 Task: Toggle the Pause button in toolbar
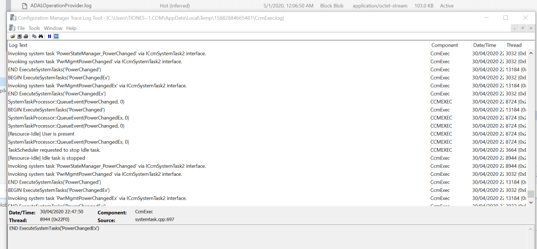click(49, 36)
